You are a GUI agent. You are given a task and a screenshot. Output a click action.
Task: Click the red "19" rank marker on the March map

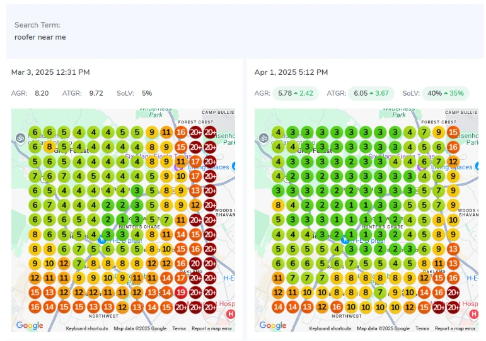[180, 292]
